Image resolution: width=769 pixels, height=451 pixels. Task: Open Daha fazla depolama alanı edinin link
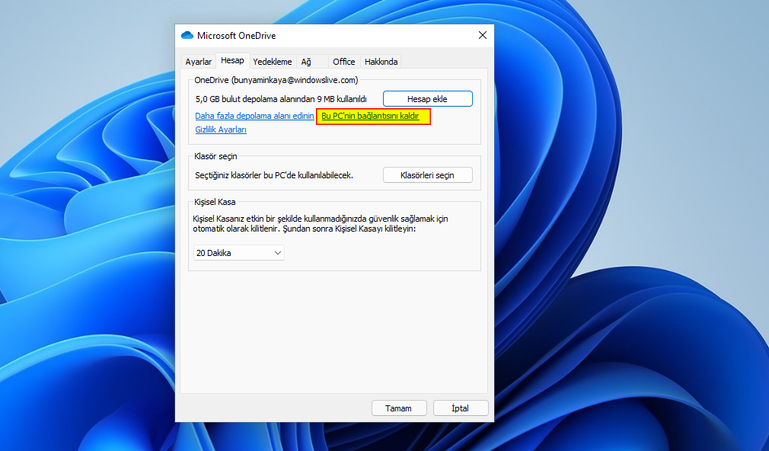pos(254,116)
